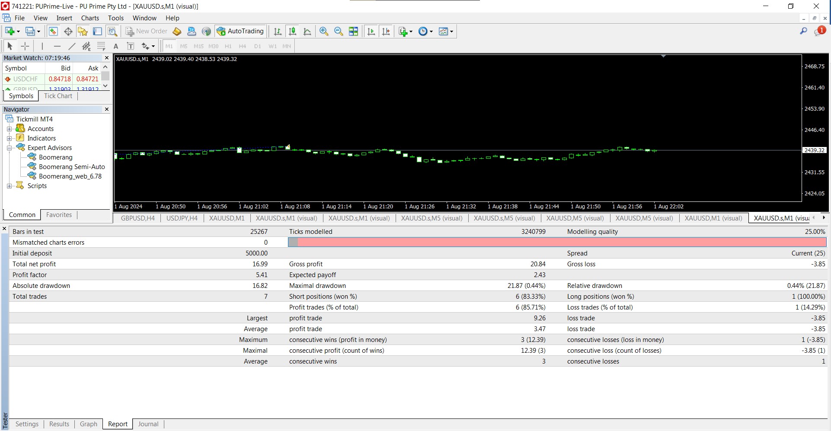
Task: Select the Boomerang_web_6.78 expert advisor
Action: point(70,176)
